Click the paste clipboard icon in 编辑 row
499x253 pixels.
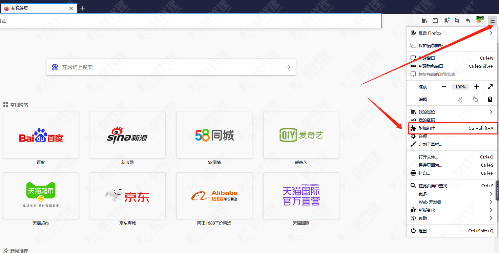point(490,99)
